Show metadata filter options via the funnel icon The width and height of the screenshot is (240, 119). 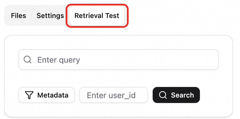tap(29, 95)
